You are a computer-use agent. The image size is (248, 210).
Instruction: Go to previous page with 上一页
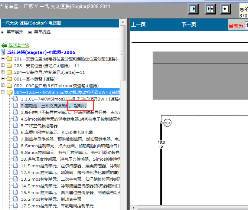(138, 24)
